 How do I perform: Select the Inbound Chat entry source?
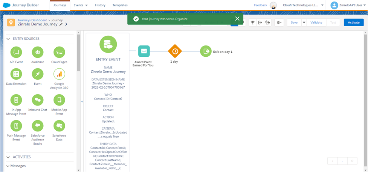(x=38, y=100)
